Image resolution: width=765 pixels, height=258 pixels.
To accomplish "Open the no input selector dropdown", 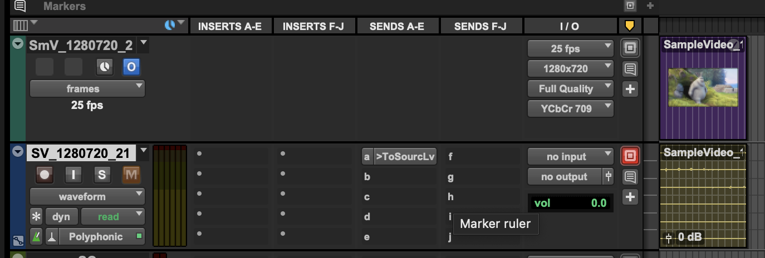I will click(x=570, y=157).
